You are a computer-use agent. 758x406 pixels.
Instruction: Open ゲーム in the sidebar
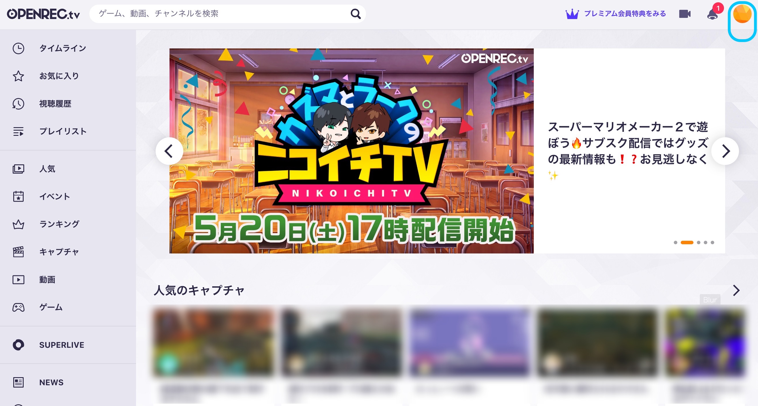pyautogui.click(x=51, y=307)
